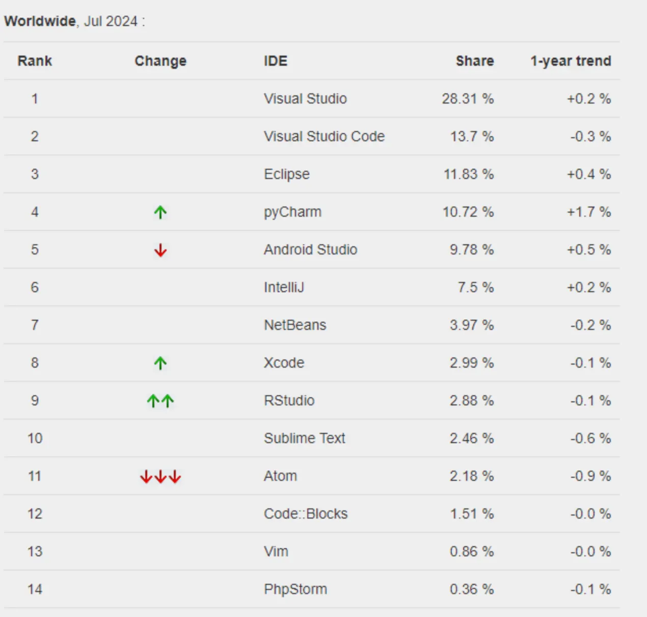
Task: Click the 28.31 % share value
Action: tap(468, 98)
